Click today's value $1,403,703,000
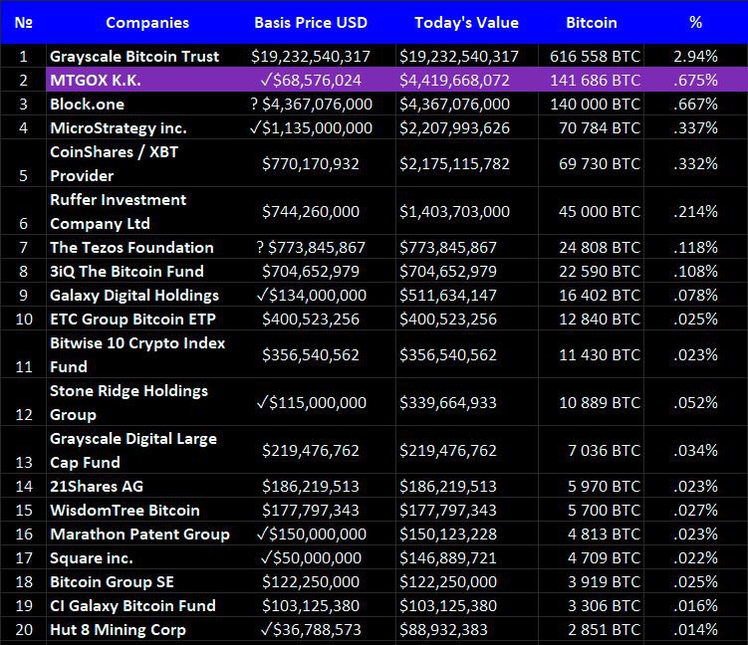This screenshot has height=645, width=748. (454, 211)
